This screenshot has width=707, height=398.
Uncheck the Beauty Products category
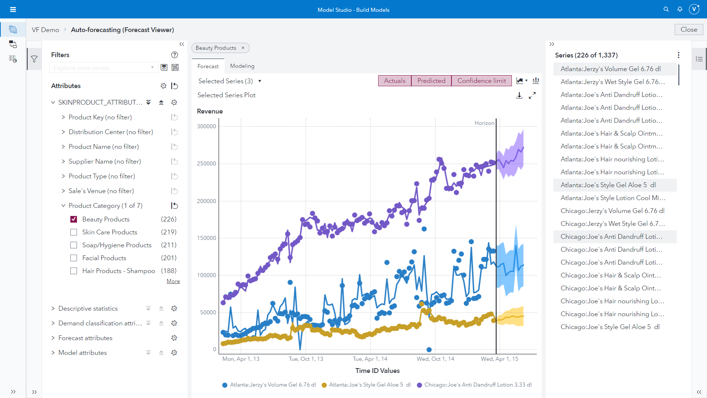click(74, 219)
